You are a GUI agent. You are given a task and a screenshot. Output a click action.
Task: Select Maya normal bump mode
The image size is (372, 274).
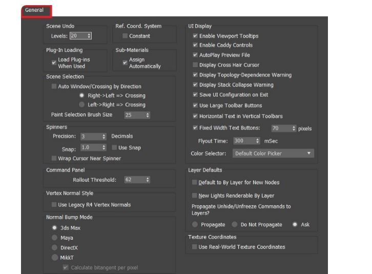pyautogui.click(x=54, y=238)
